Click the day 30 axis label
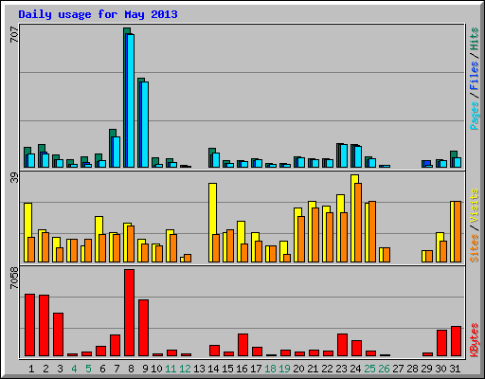 point(441,369)
